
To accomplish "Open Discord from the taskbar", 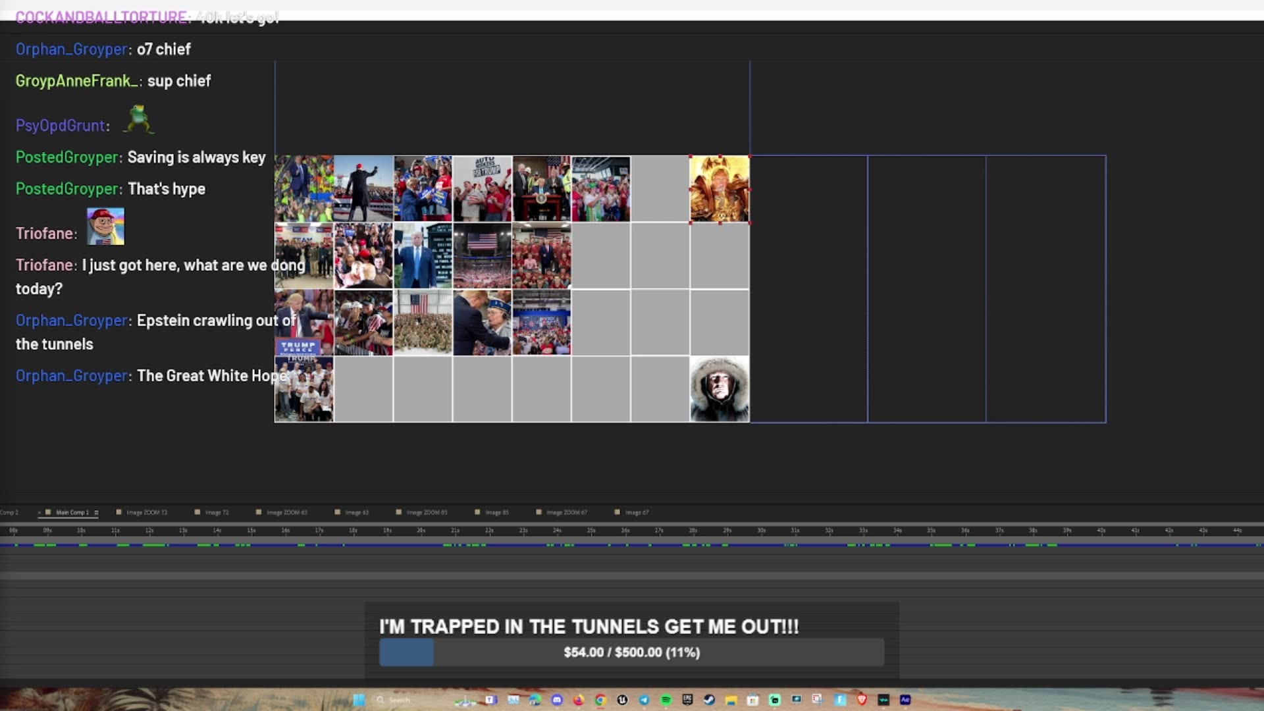I will coord(556,700).
